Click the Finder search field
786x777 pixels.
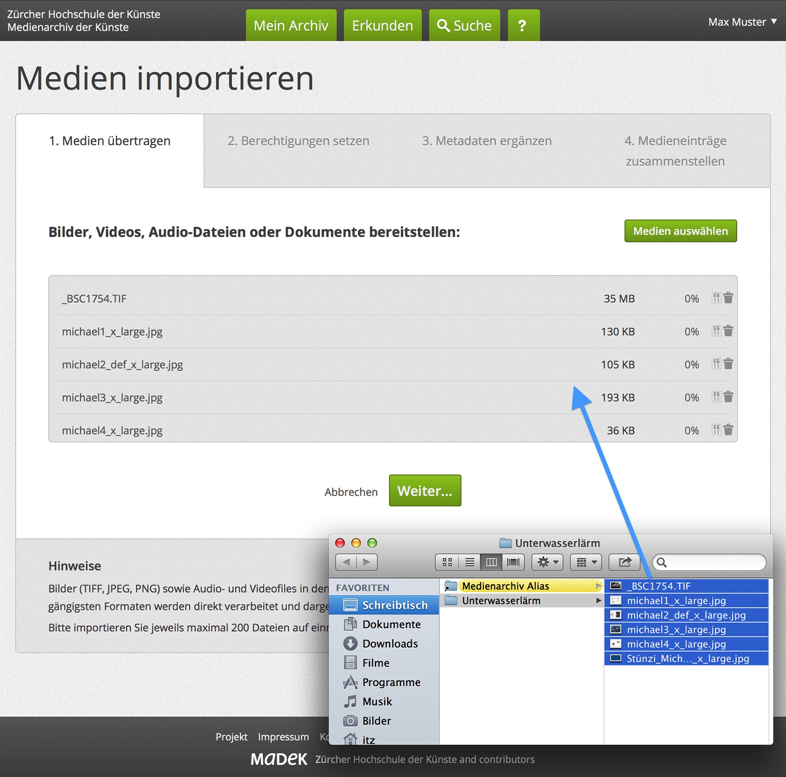[713, 562]
